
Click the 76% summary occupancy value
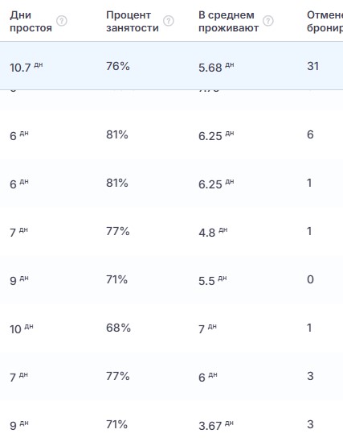click(x=118, y=66)
